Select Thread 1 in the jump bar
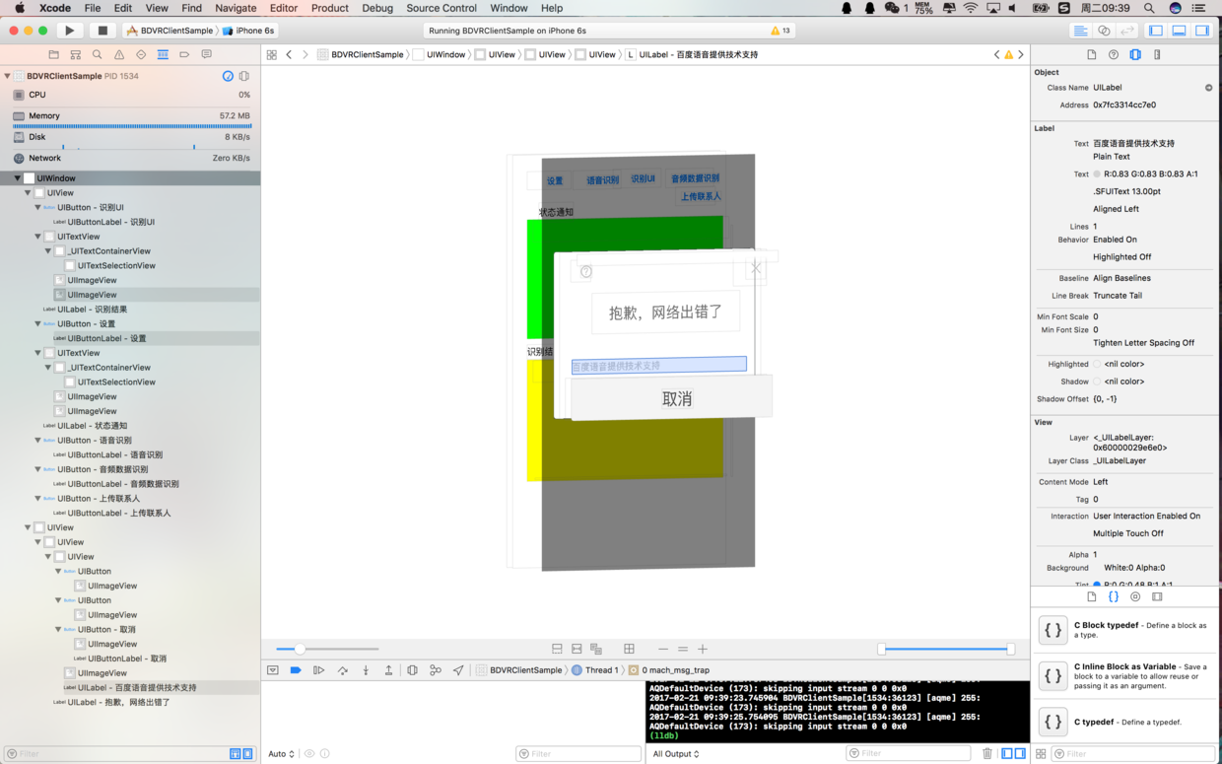Screen dimensions: 1222x764 (601, 669)
